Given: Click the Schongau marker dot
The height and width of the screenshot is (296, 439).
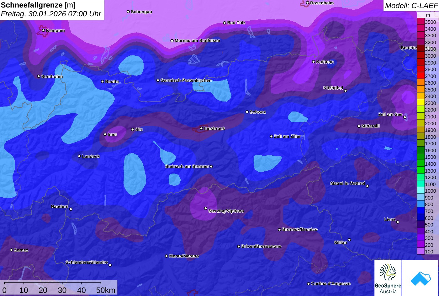Looking at the screenshot, I should point(128,12).
